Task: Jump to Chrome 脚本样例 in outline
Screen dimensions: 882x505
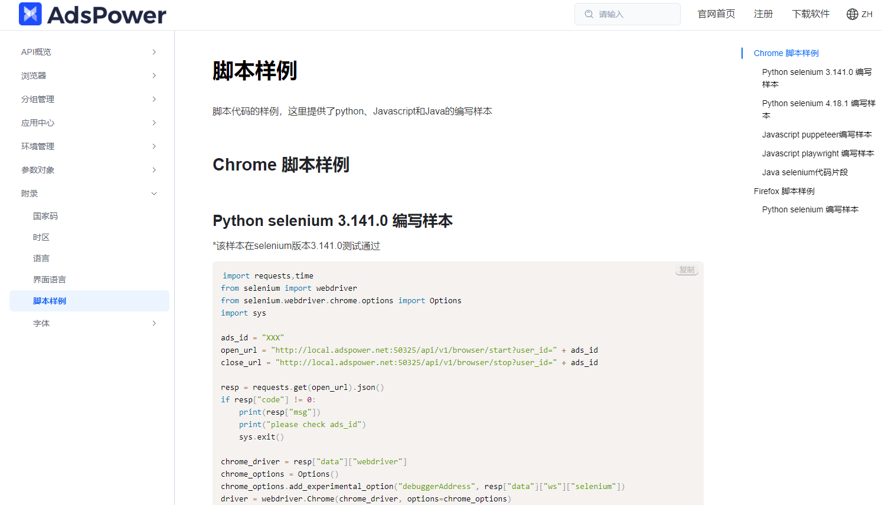Action: [x=786, y=53]
